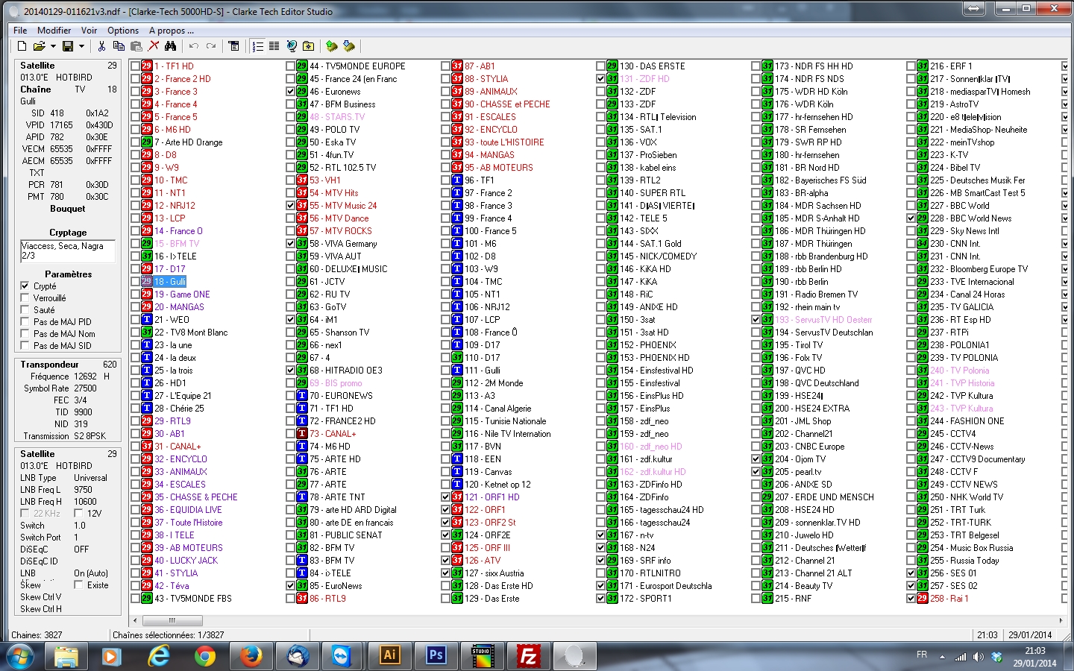1074x671 pixels.
Task: Expand the dropdown arrow on row 216 - ERF 1
Action: pyautogui.click(x=1064, y=66)
